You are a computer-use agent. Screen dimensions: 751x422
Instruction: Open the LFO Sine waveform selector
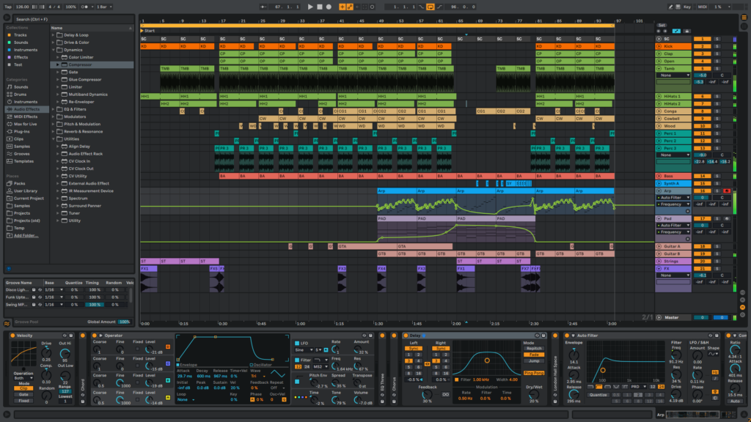pos(304,349)
